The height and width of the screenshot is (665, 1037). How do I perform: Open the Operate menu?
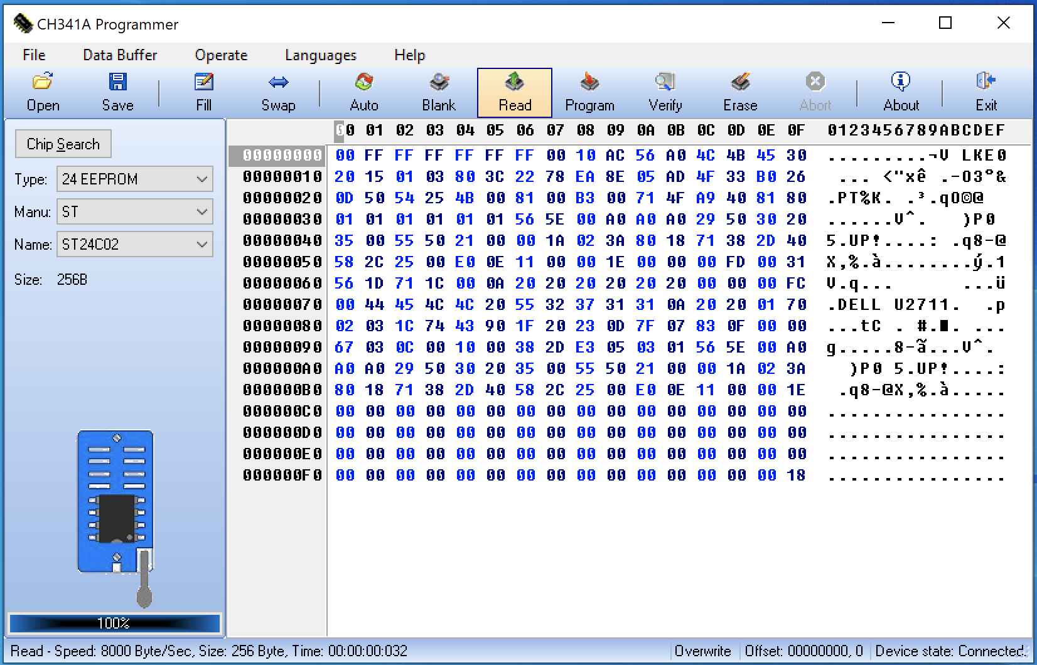(x=221, y=55)
